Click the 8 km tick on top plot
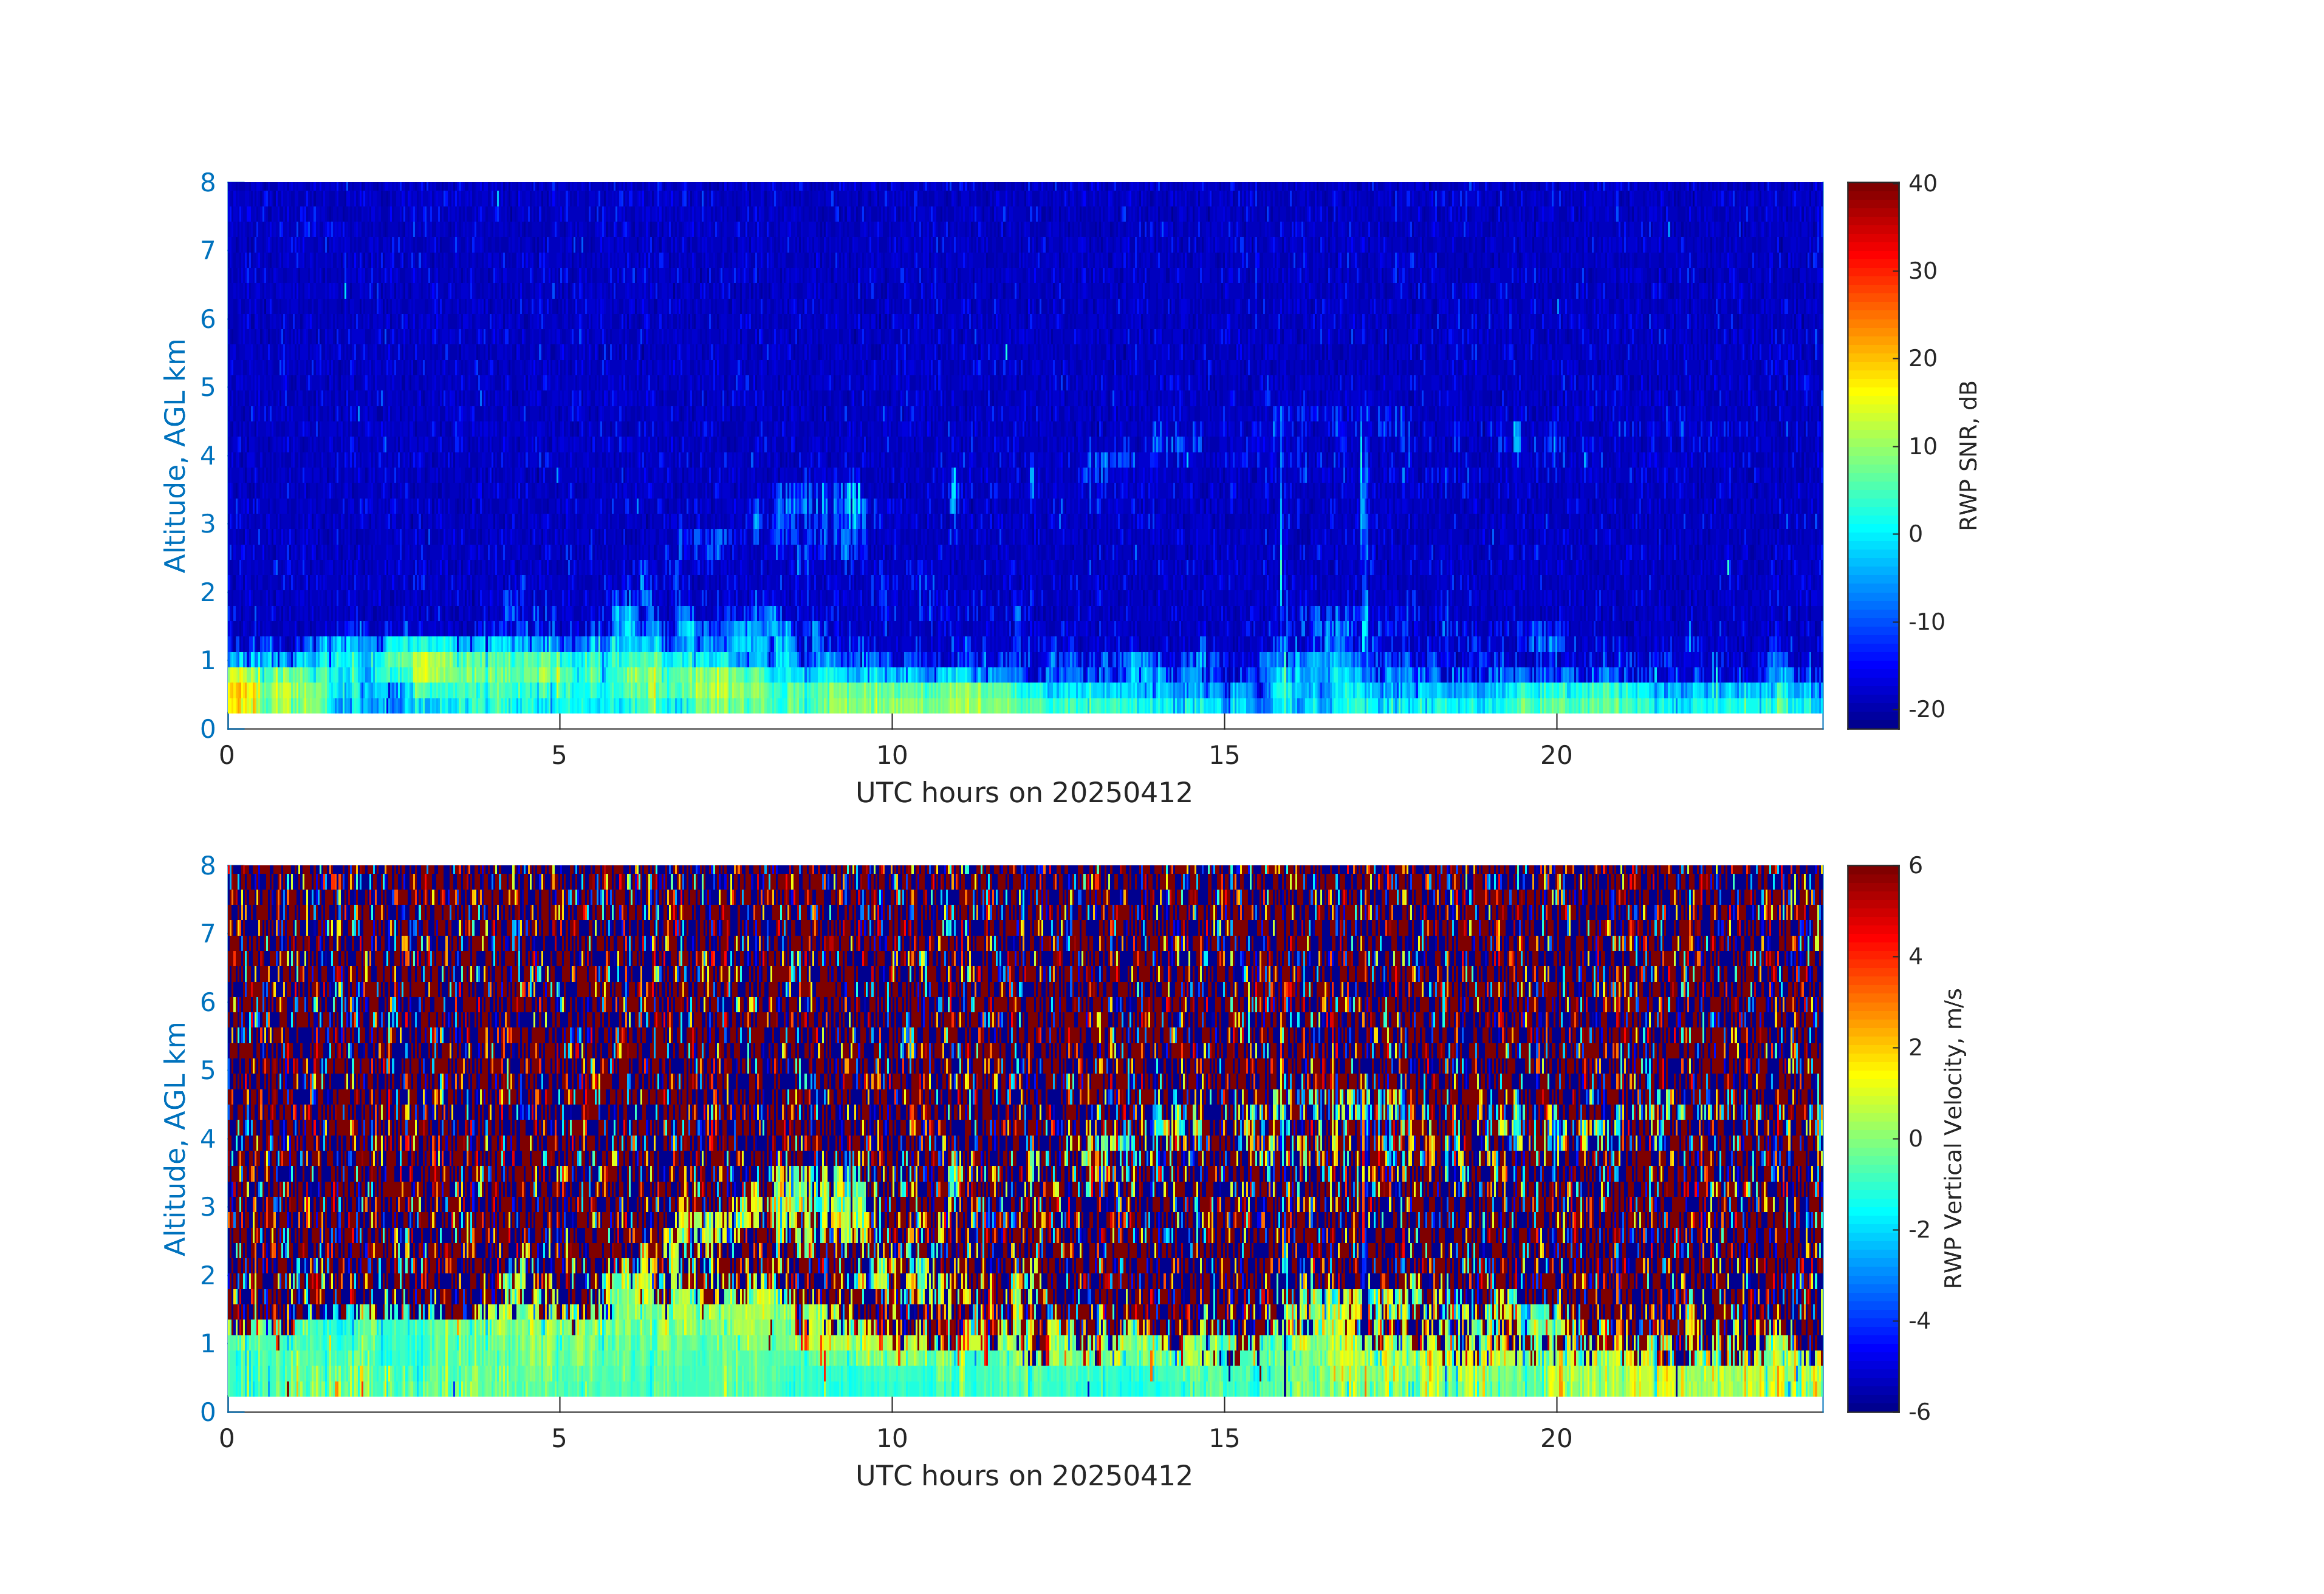The width and height of the screenshot is (2324, 1594). tap(208, 183)
